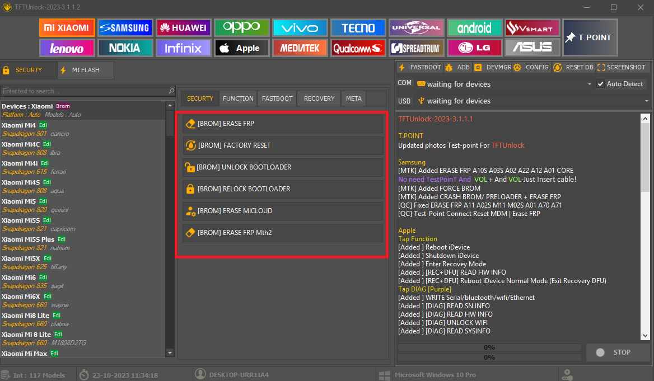Select the Vsmart brand button

tap(532, 28)
